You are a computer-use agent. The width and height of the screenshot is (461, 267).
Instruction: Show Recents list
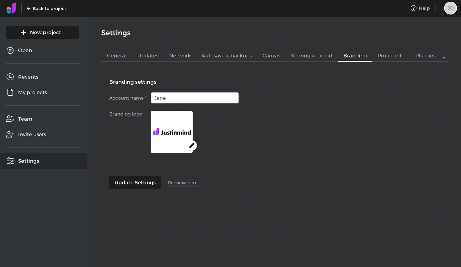click(x=22, y=77)
